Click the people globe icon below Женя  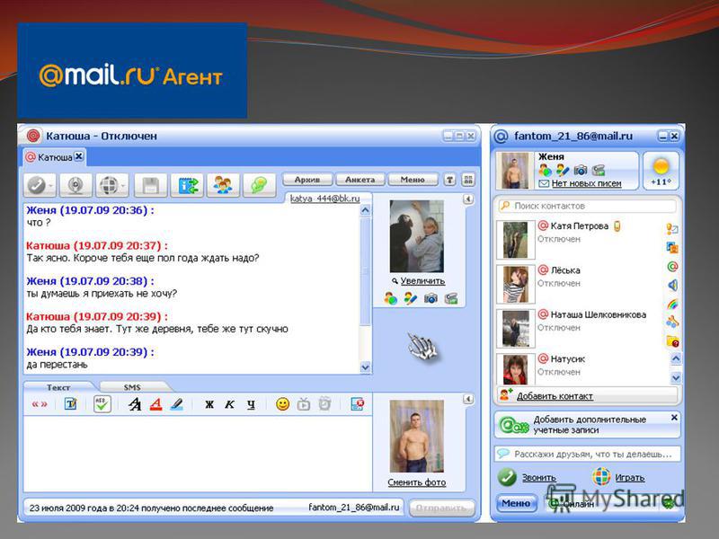point(546,171)
